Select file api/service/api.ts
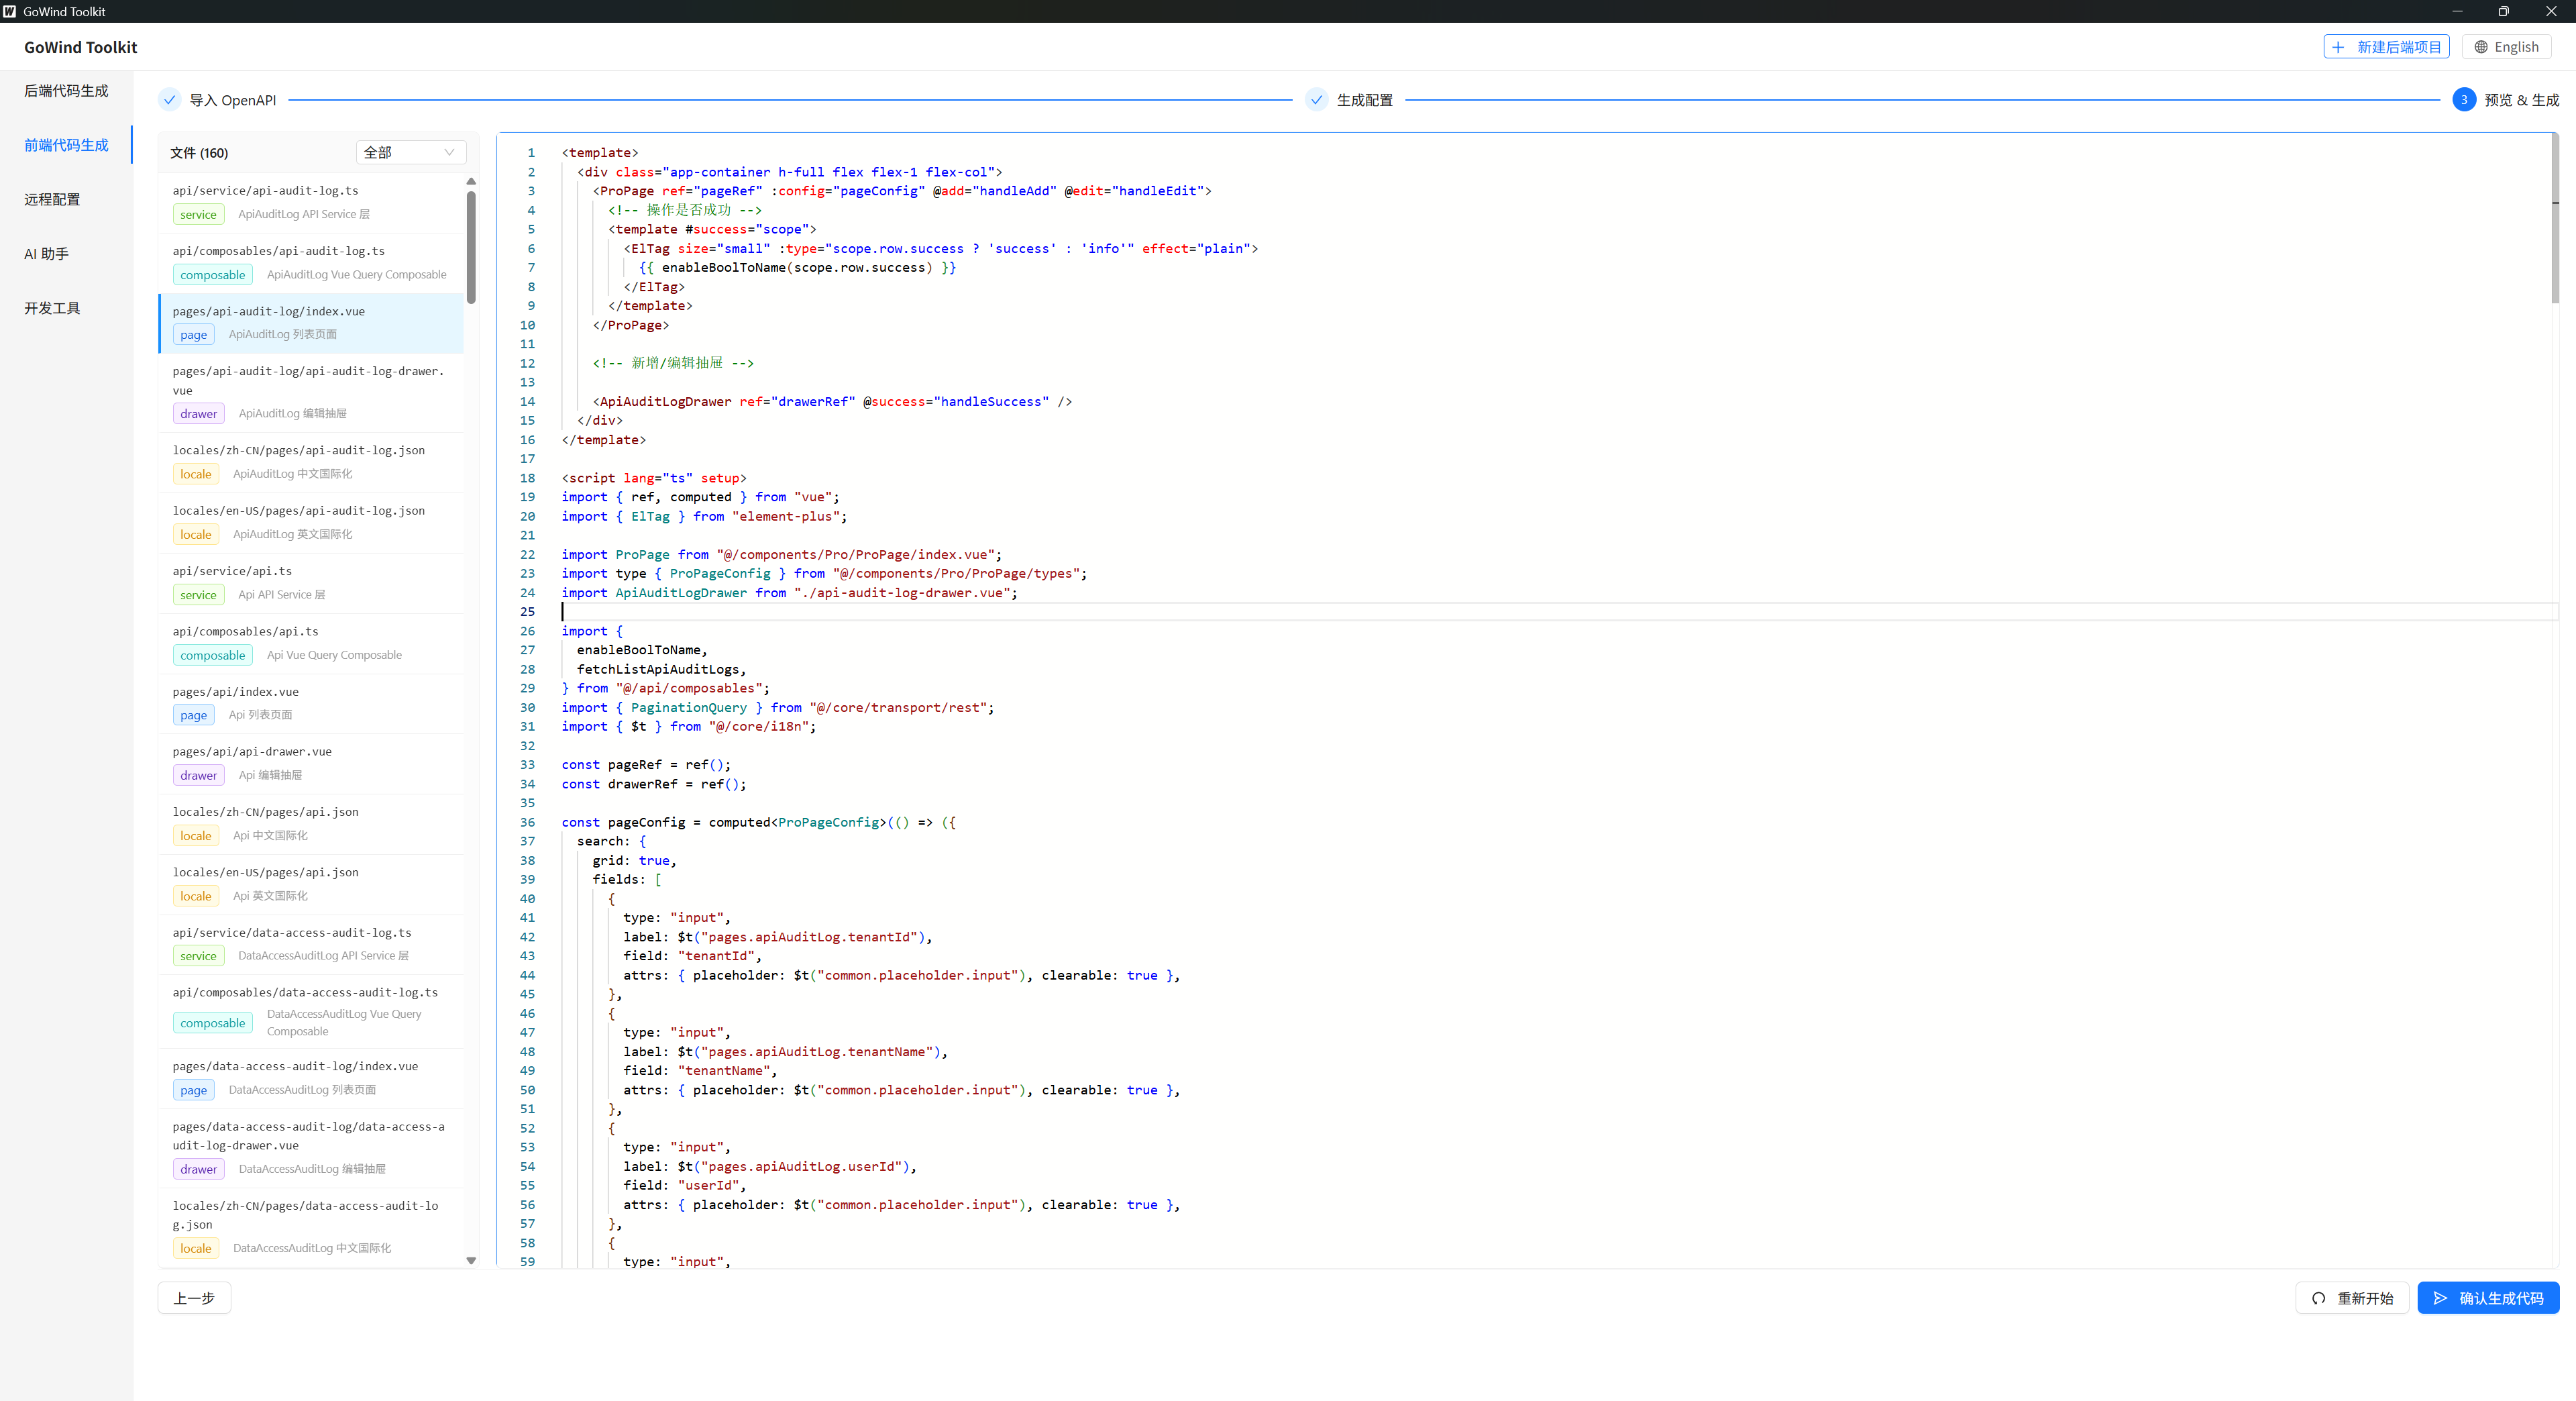Viewport: 2576px width, 1401px height. click(312, 583)
